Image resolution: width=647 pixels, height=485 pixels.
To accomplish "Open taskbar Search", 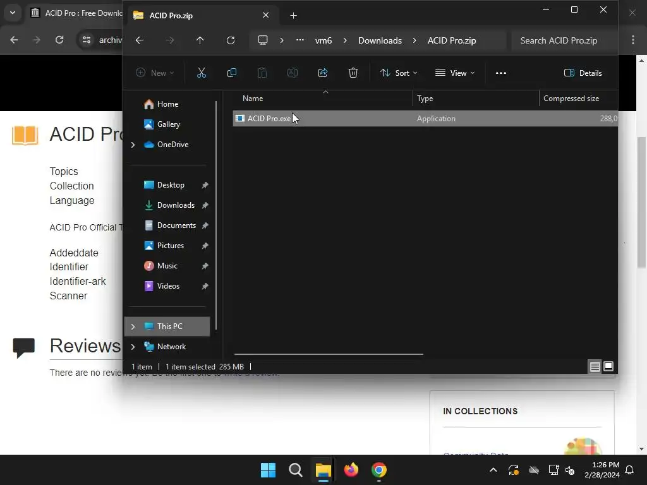I will (x=296, y=470).
